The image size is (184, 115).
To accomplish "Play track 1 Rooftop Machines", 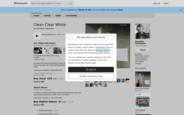I will 35,110.
